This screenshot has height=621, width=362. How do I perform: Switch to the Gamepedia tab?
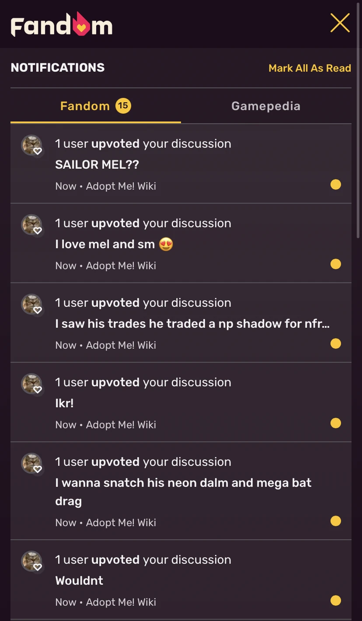coord(266,106)
